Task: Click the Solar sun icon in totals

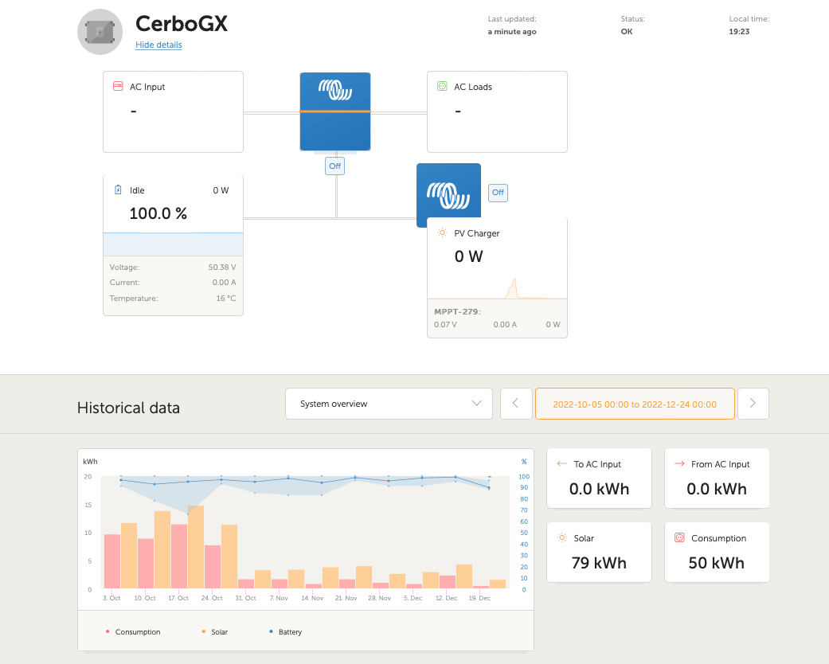Action: (562, 538)
